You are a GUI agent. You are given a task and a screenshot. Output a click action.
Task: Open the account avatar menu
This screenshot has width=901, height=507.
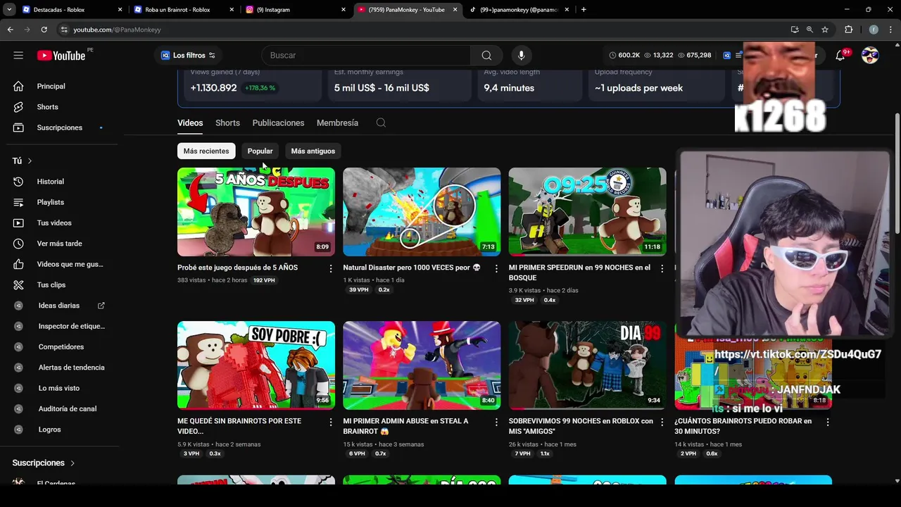870,55
